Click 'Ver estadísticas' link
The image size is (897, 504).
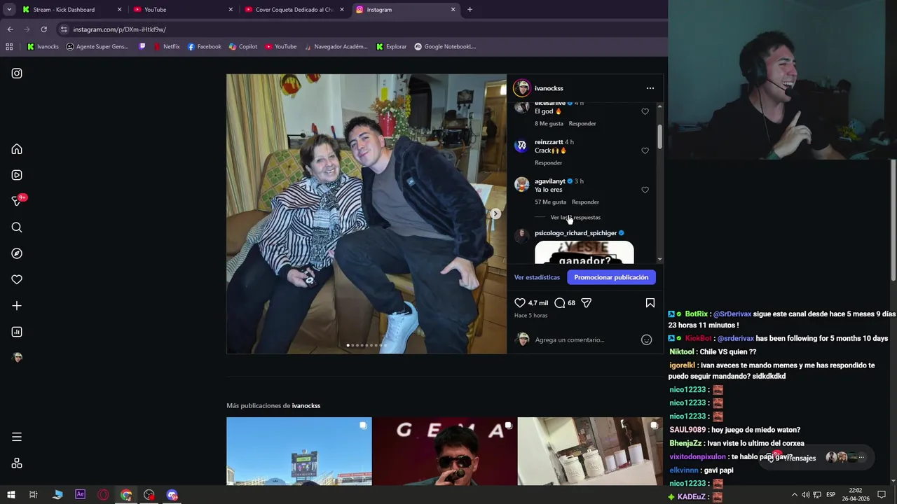537,278
